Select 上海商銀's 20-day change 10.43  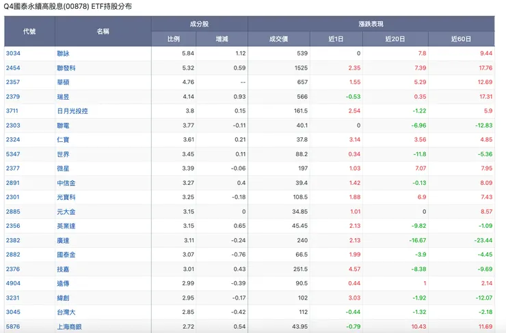418,326
